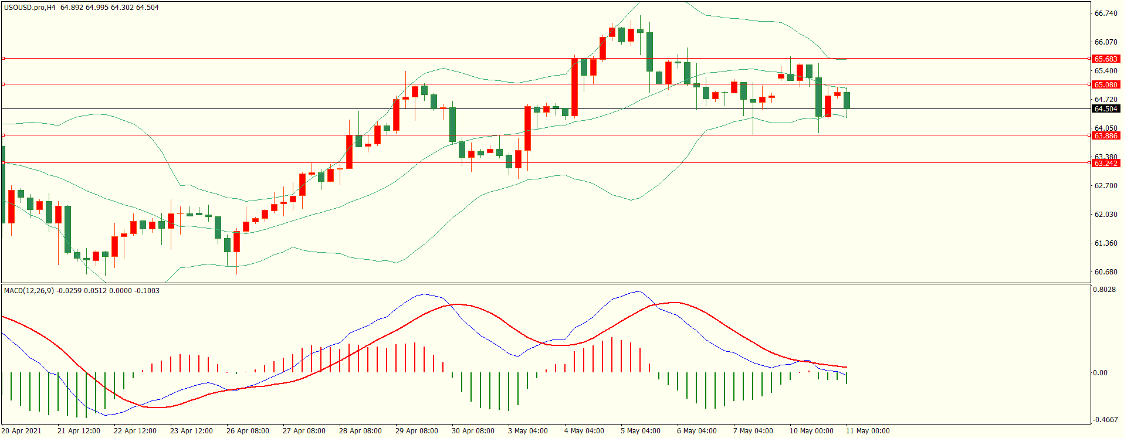Click the 11 May 00:00 time label
Viewport: 1124px width, 438px height.
[867, 431]
